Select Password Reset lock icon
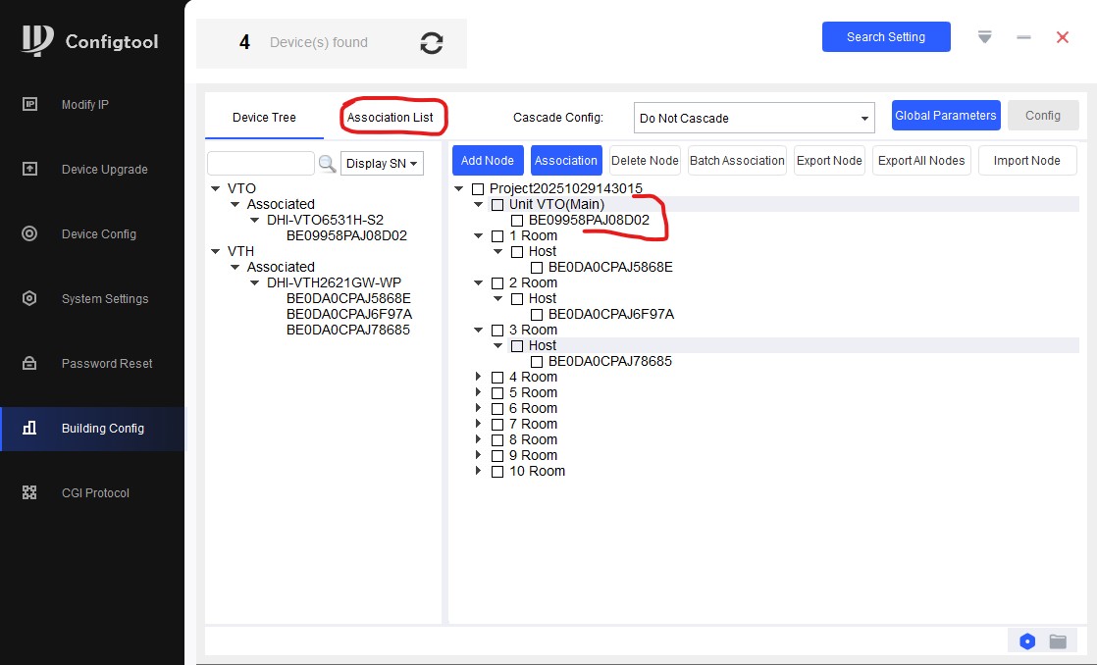 (x=29, y=364)
